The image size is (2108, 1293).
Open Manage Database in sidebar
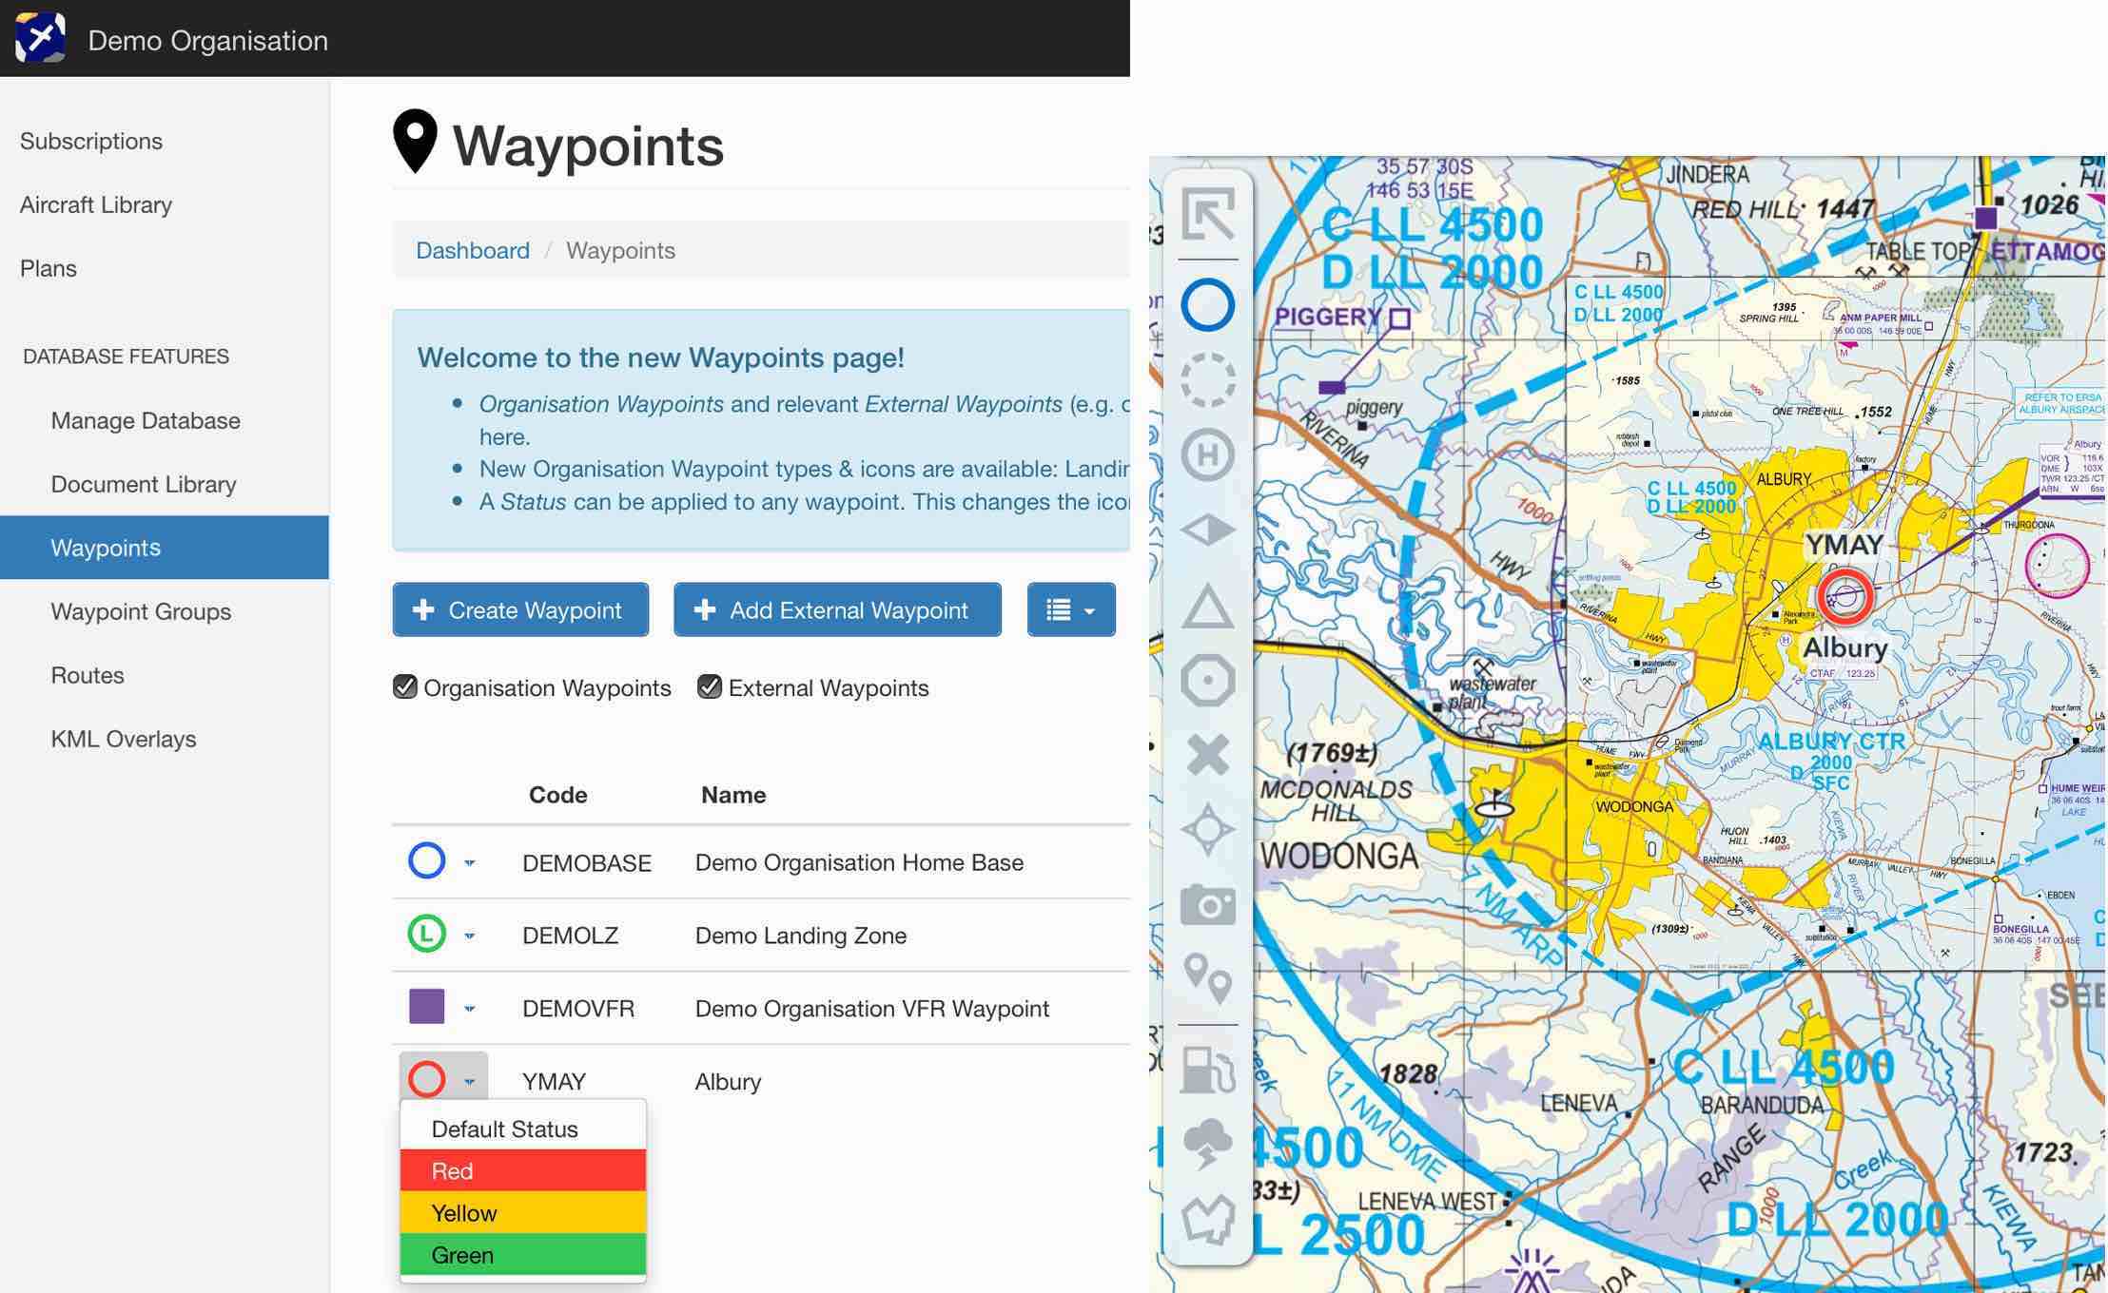click(x=146, y=420)
